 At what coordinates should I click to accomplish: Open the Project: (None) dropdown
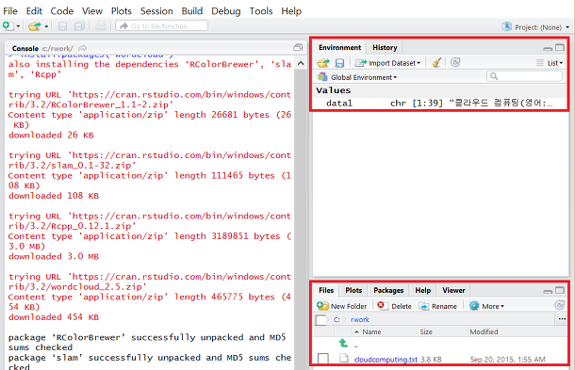click(x=535, y=27)
